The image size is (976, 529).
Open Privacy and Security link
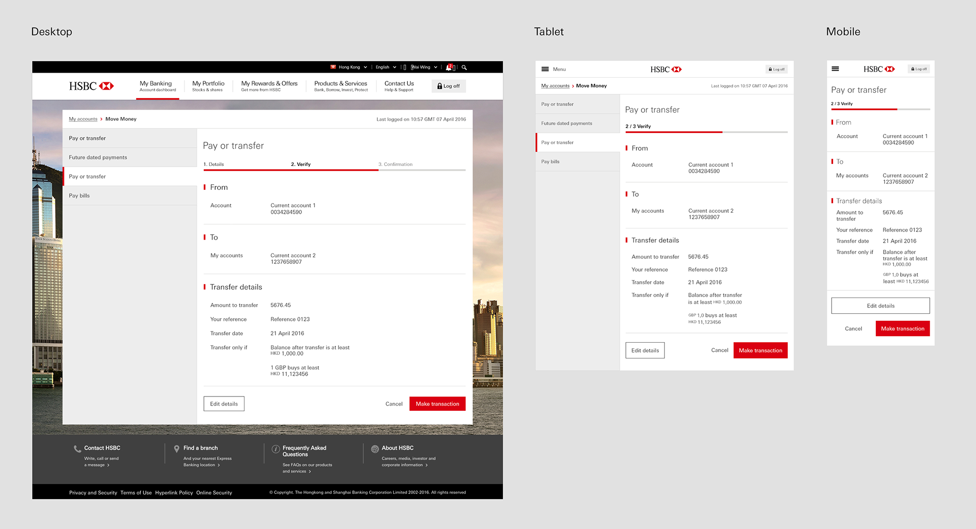click(x=93, y=492)
